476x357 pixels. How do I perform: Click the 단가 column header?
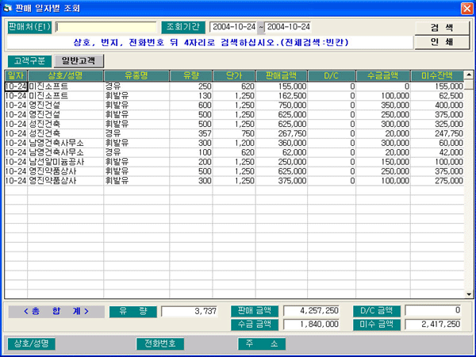pyautogui.click(x=234, y=76)
